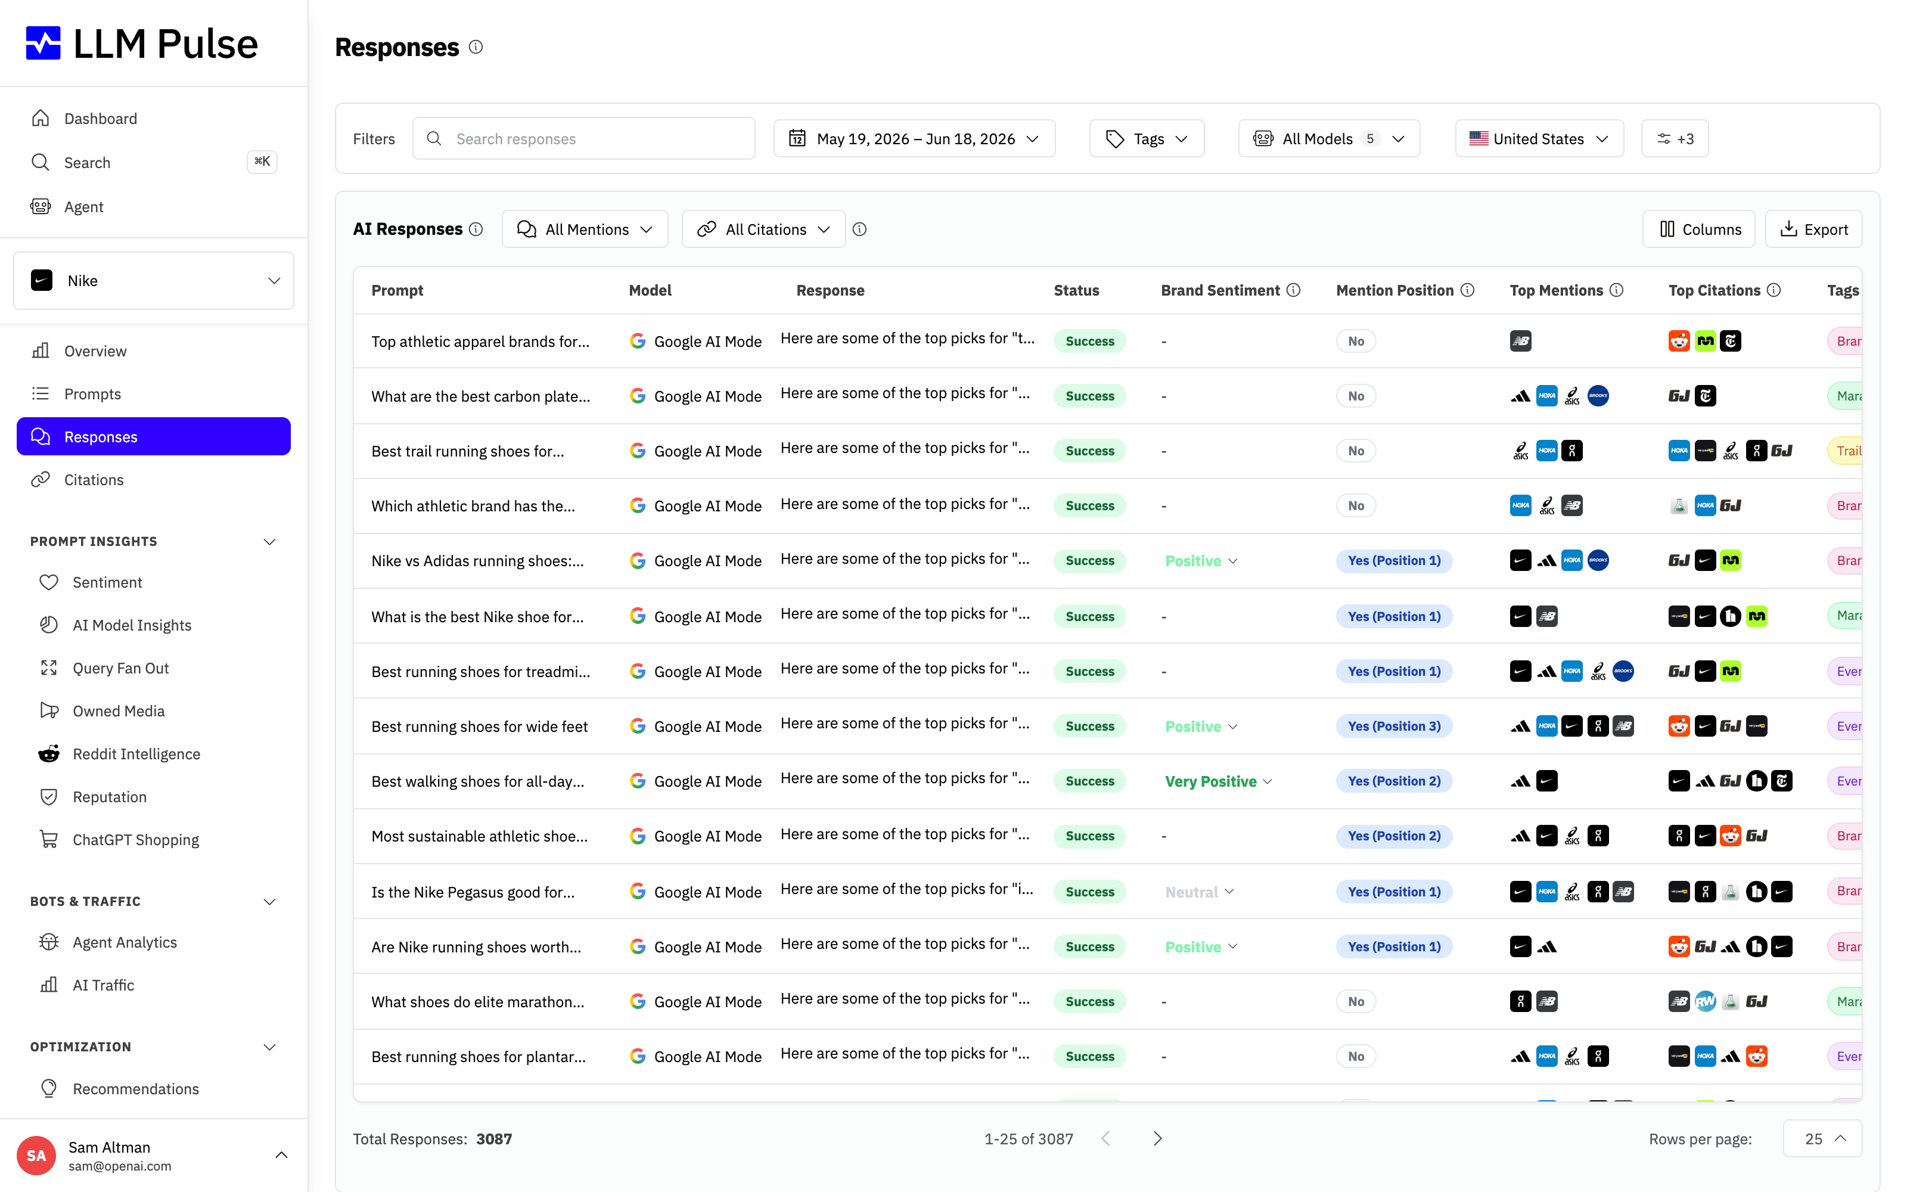Open the All Mentions dropdown

585,229
